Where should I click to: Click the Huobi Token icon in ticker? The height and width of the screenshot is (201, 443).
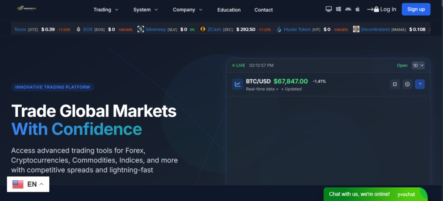(x=279, y=29)
